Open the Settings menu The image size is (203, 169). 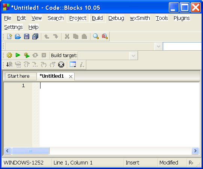pyautogui.click(x=14, y=27)
